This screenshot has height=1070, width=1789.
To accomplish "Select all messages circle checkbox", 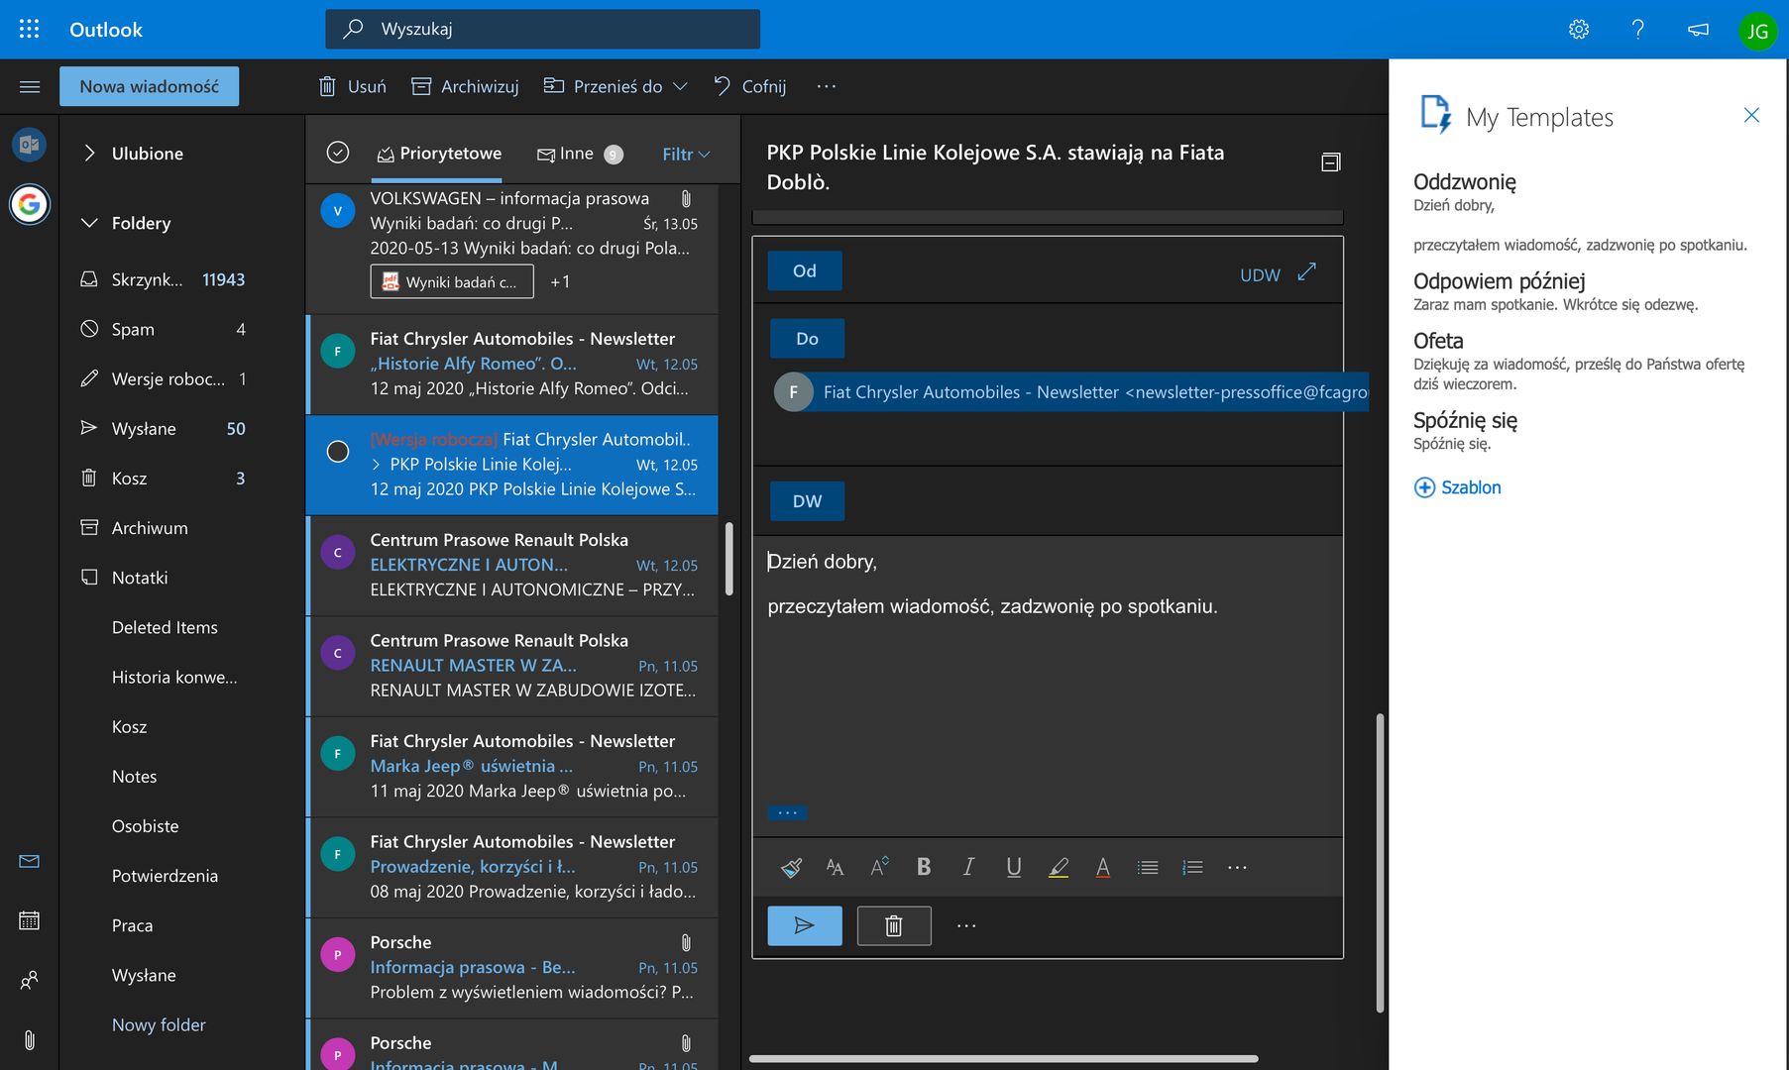I will 338,153.
